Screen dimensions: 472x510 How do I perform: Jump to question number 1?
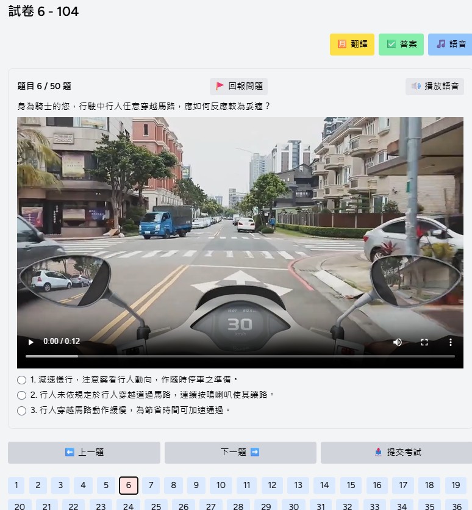click(x=16, y=486)
